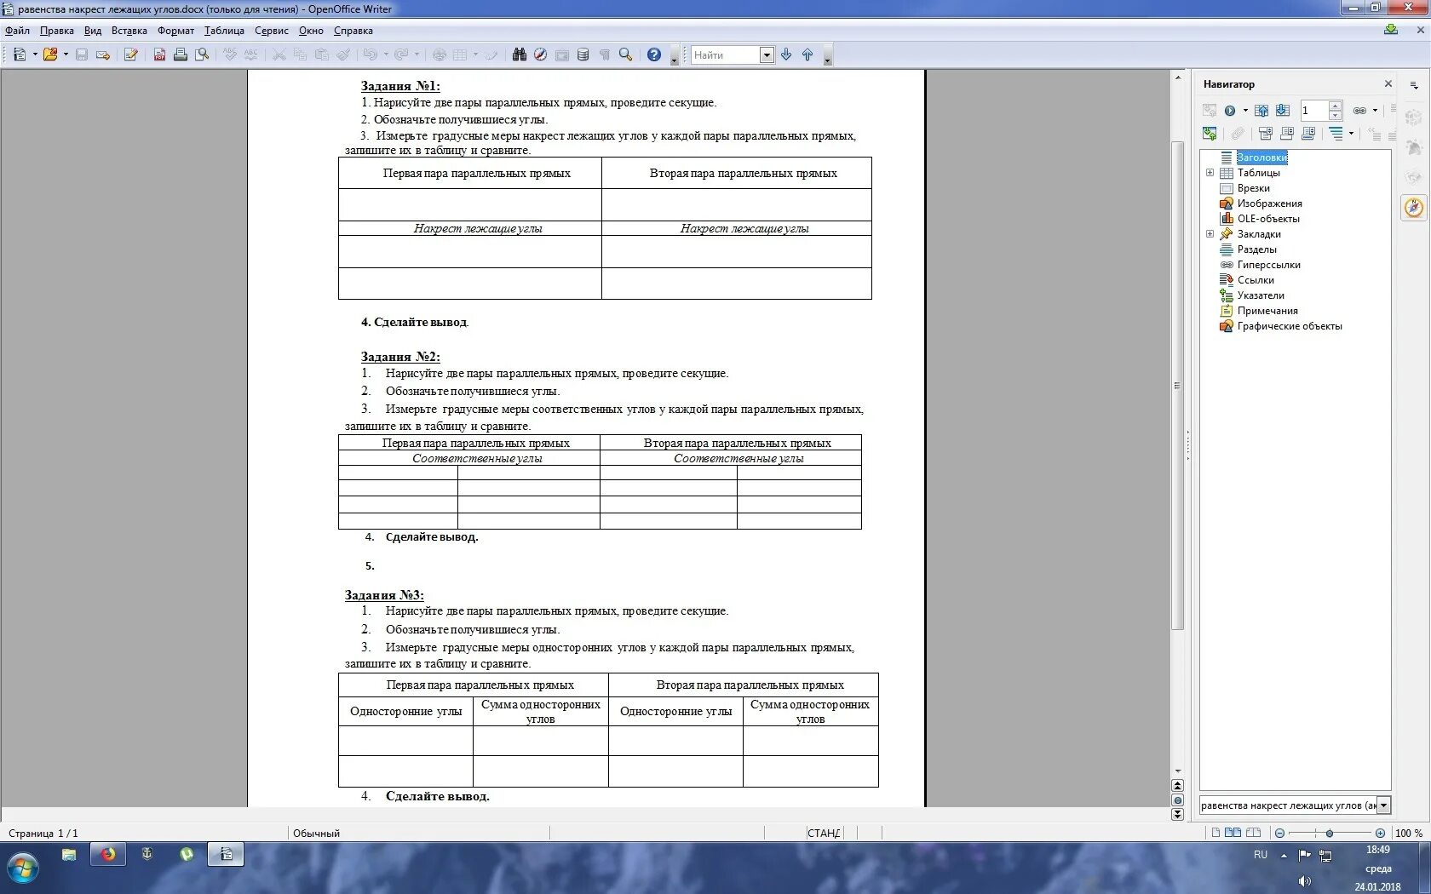
Task: Zoom out with the minus button
Action: 1279,833
